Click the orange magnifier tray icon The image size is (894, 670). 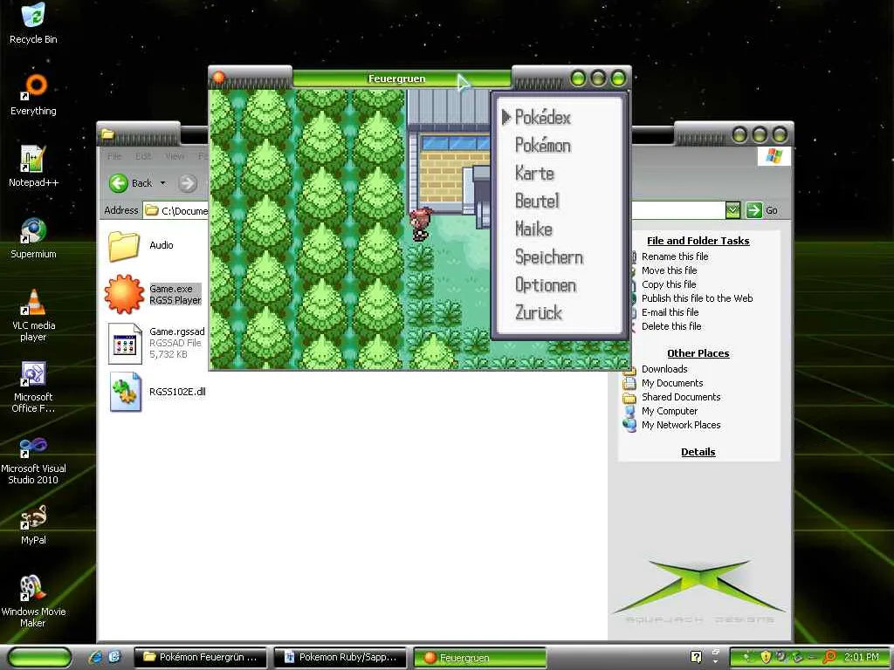click(829, 657)
